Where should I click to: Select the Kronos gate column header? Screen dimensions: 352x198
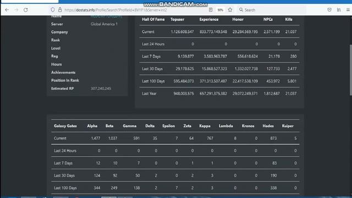[248, 126]
